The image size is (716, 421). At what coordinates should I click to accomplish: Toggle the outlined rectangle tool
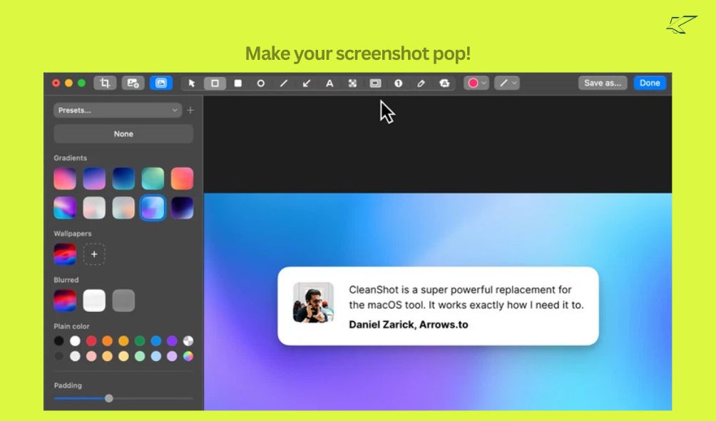(x=215, y=83)
